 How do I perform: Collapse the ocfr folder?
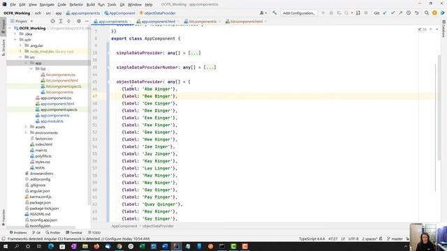(15, 40)
